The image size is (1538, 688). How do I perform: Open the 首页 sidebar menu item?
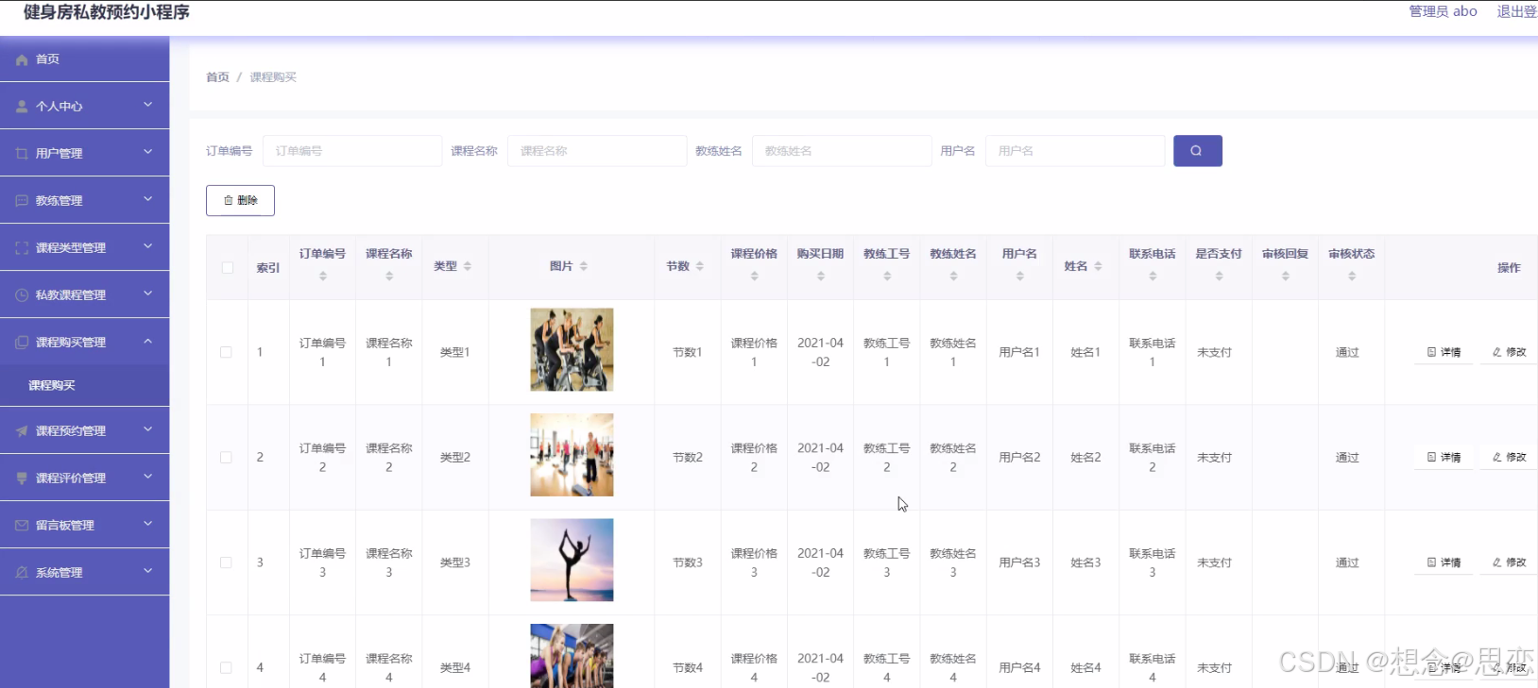pos(85,59)
